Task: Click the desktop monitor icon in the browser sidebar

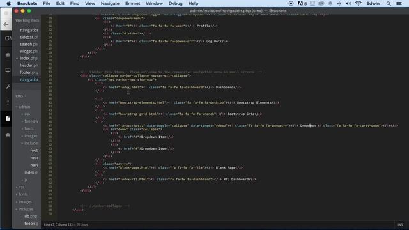Action: 8,70
